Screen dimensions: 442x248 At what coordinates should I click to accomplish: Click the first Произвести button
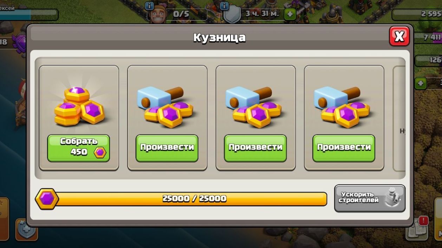tap(167, 148)
